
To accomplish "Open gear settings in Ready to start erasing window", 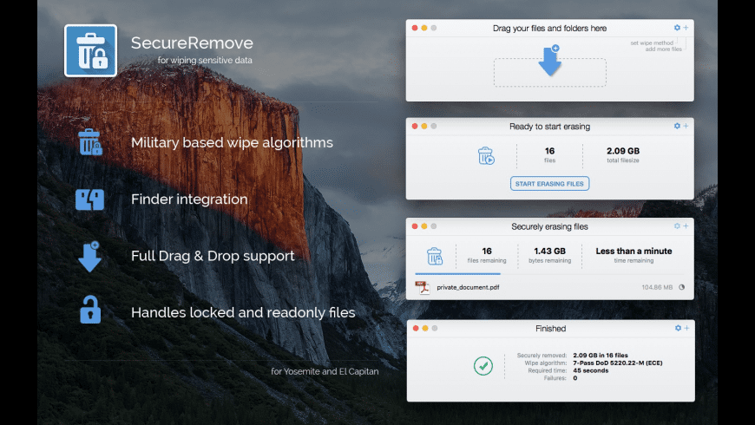I will (x=677, y=126).
